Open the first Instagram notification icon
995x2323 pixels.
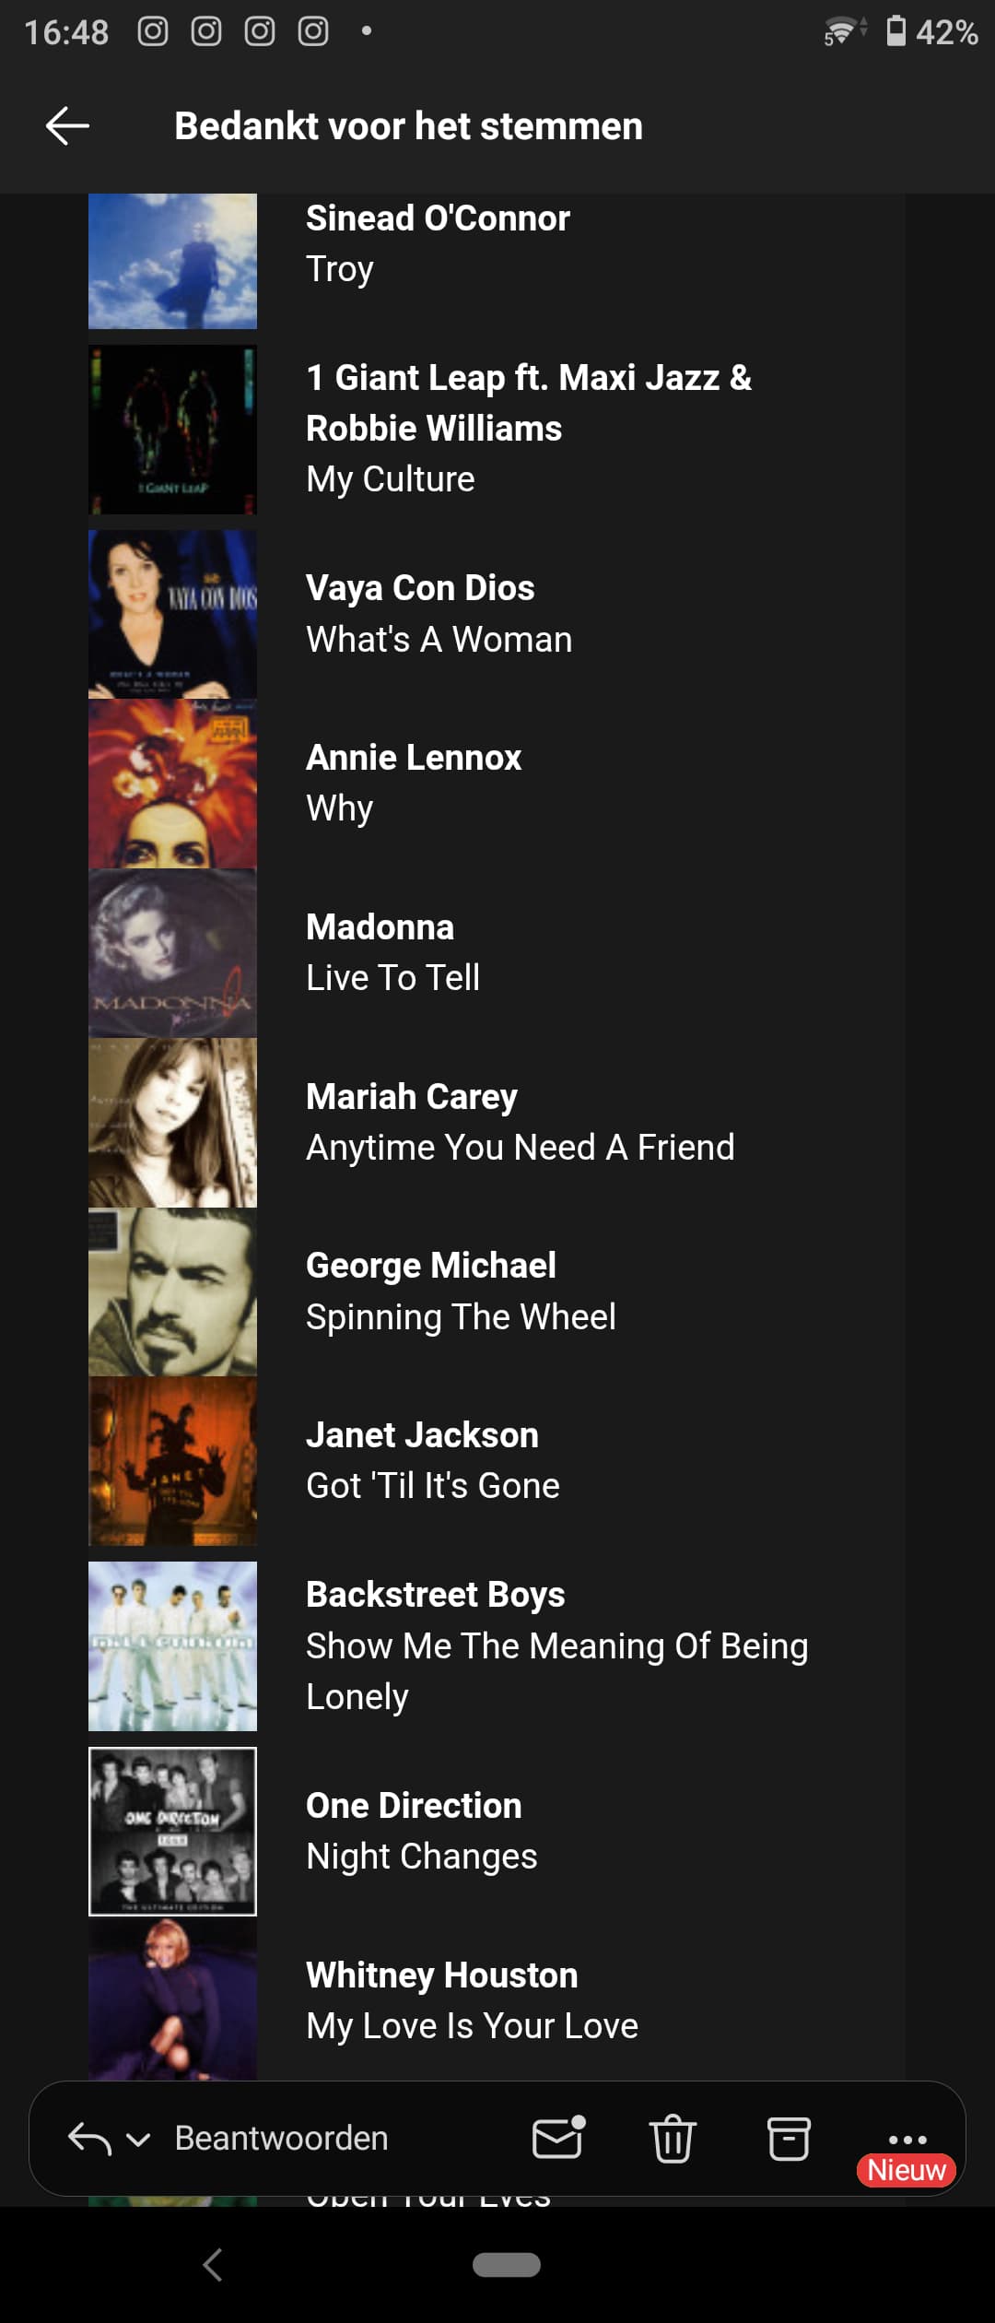(153, 31)
